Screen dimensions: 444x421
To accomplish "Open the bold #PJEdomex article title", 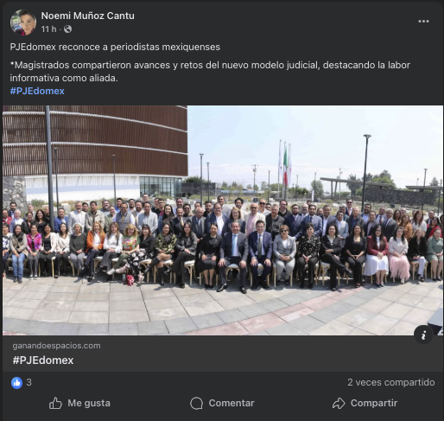I will [43, 360].
